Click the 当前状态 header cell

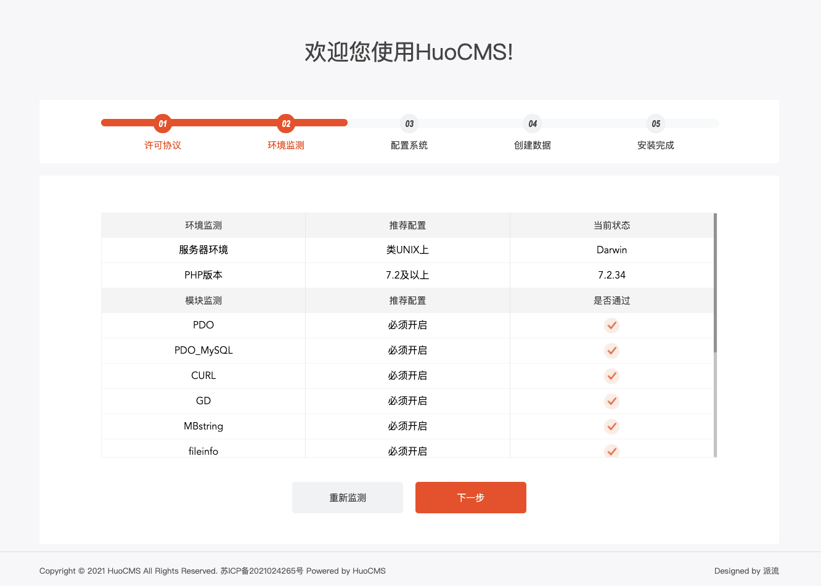611,226
